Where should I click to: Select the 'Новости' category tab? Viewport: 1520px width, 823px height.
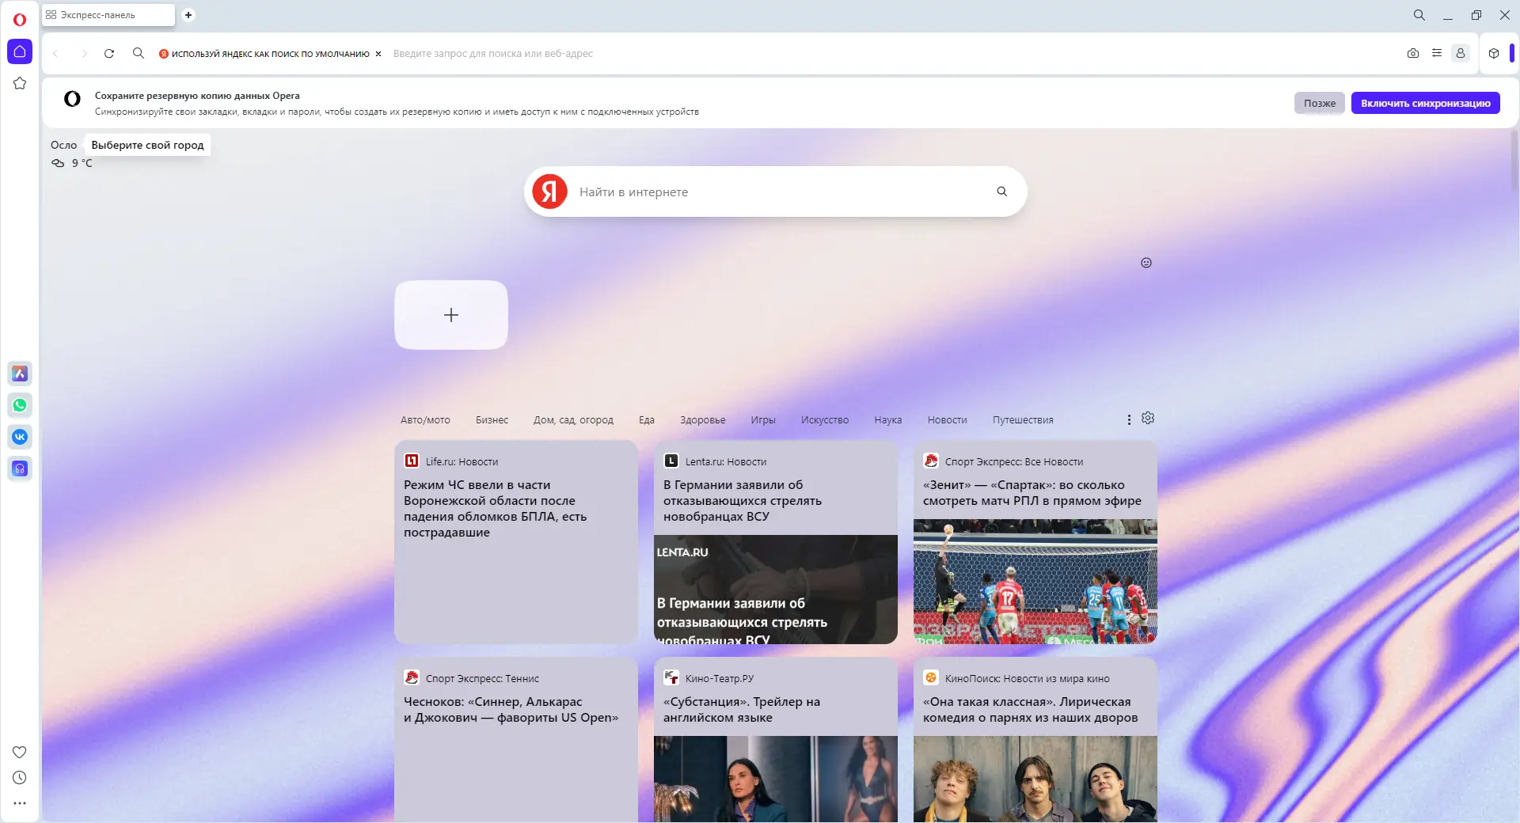[x=947, y=420]
